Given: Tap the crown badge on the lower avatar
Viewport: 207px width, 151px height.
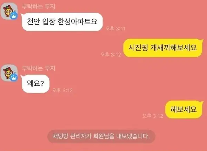Looking at the screenshot, I should pyautogui.click(x=14, y=77).
